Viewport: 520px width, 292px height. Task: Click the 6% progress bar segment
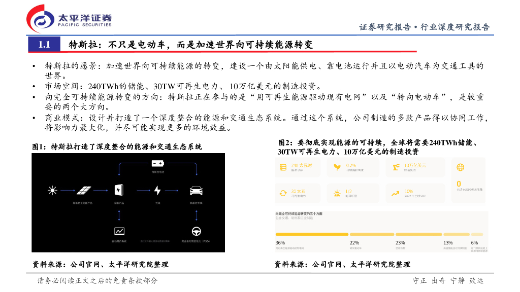coord(477,234)
